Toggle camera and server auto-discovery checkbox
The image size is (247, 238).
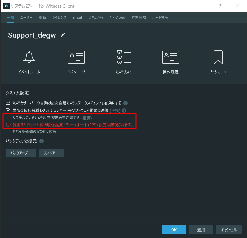click(x=8, y=103)
